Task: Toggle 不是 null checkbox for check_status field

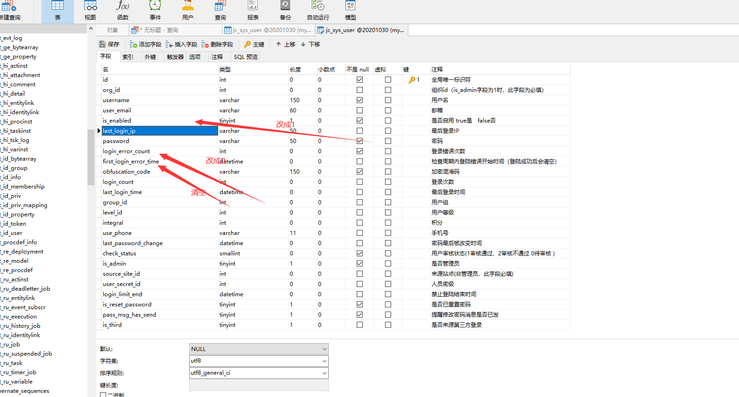Action: (360, 254)
